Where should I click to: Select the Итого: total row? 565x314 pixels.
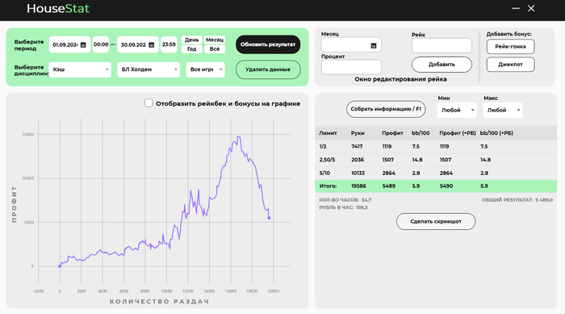[436, 186]
